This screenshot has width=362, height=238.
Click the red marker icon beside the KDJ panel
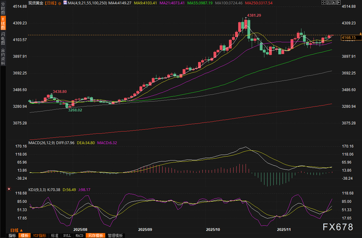click(9, 189)
